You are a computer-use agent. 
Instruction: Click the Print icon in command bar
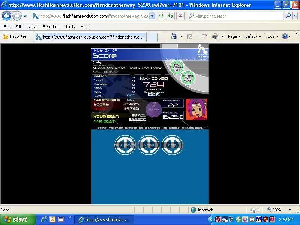(215, 37)
